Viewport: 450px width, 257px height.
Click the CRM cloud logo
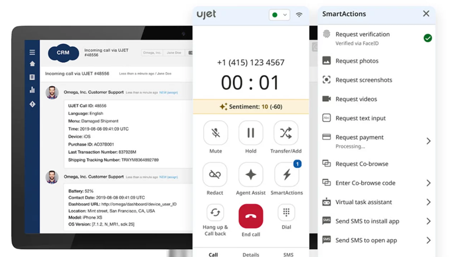tap(63, 53)
